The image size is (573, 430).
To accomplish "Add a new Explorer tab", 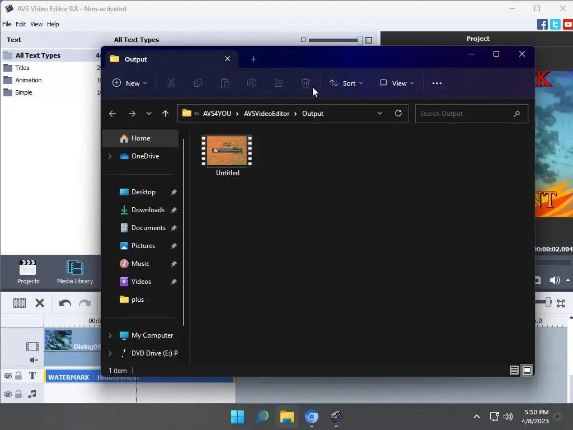I will 253,59.
